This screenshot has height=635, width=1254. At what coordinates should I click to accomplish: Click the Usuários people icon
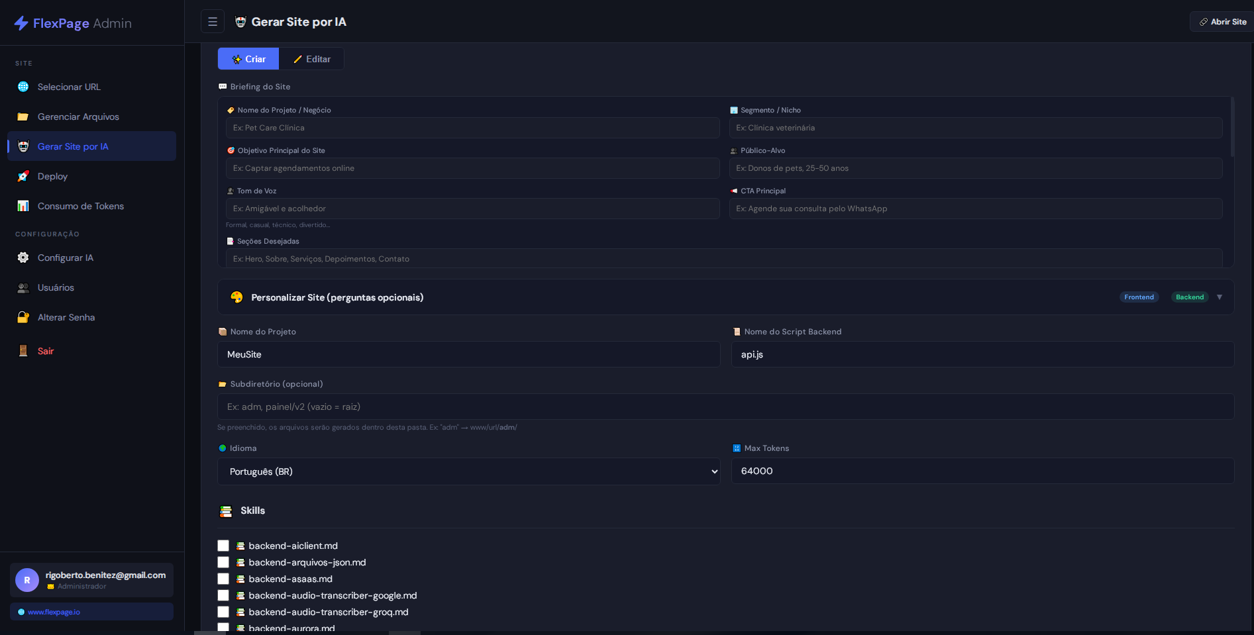[x=23, y=287]
